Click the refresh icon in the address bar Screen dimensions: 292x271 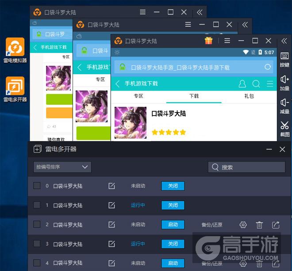pyautogui.click(x=267, y=67)
